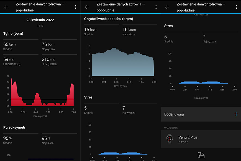Tap back arrow on middle panel

[x=87, y=7]
